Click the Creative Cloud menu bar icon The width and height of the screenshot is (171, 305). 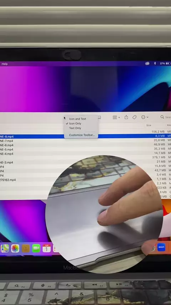pyautogui.click(x=147, y=64)
